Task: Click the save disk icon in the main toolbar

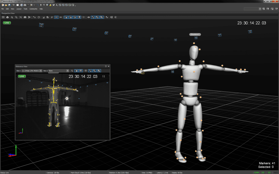Action: click(9, 5)
